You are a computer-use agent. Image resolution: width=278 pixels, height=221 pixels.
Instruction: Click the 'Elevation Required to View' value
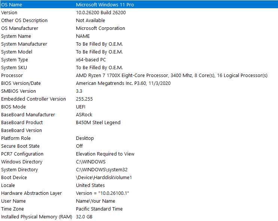coord(105,154)
